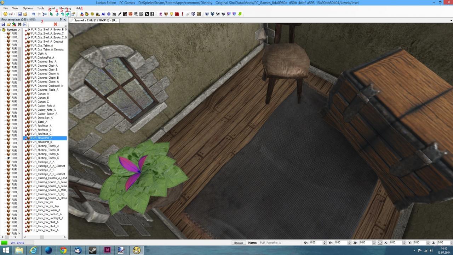453x255 pixels.
Task: Select FUR_FlowerPot_A in the template list
Action: [x=44, y=138]
